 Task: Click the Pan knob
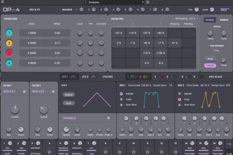(x=196, y=10)
